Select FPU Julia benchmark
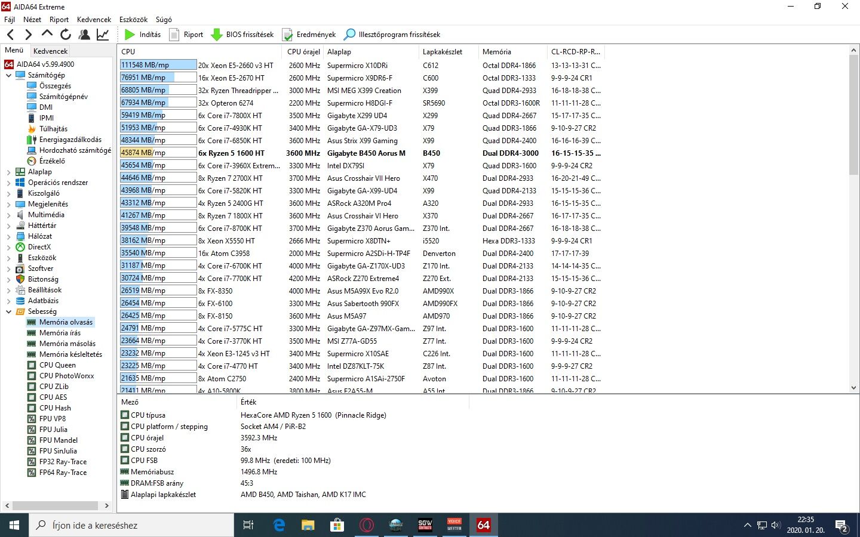The image size is (860, 537). point(53,430)
